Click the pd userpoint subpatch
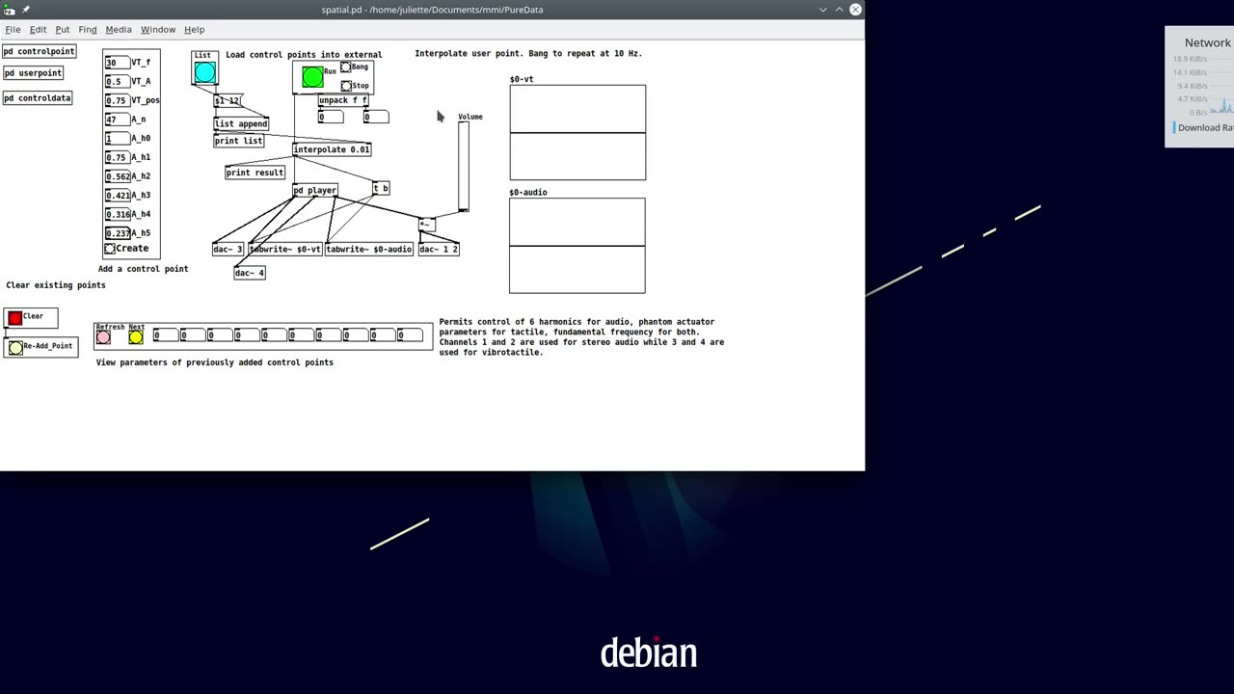 click(34, 73)
